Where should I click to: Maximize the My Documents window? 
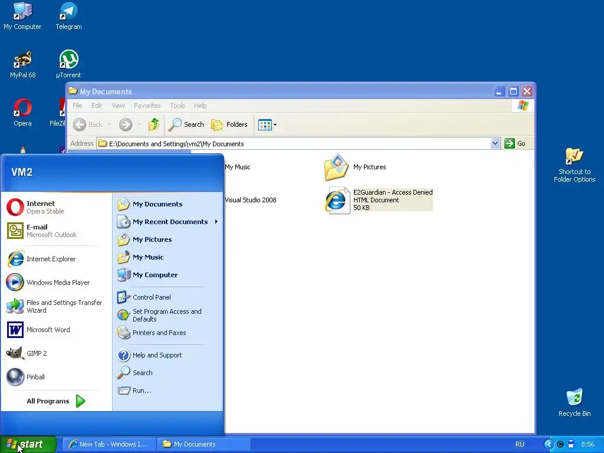(514, 91)
